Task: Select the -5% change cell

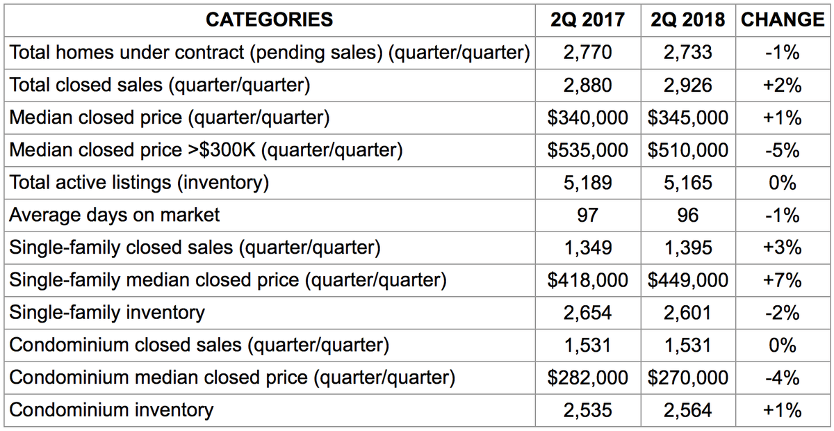Action: pos(783,149)
